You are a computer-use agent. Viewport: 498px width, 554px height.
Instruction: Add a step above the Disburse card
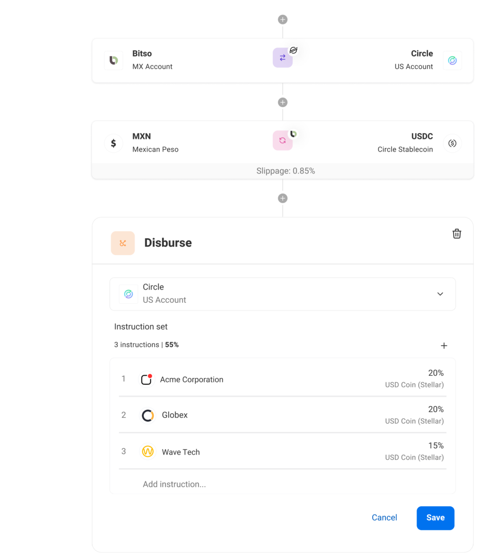[x=283, y=198]
